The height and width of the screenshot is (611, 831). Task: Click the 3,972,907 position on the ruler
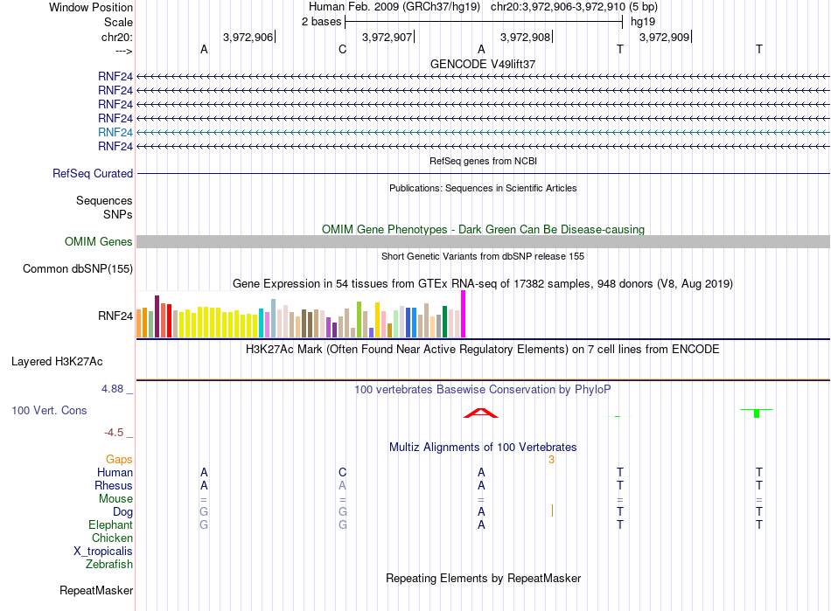point(388,37)
